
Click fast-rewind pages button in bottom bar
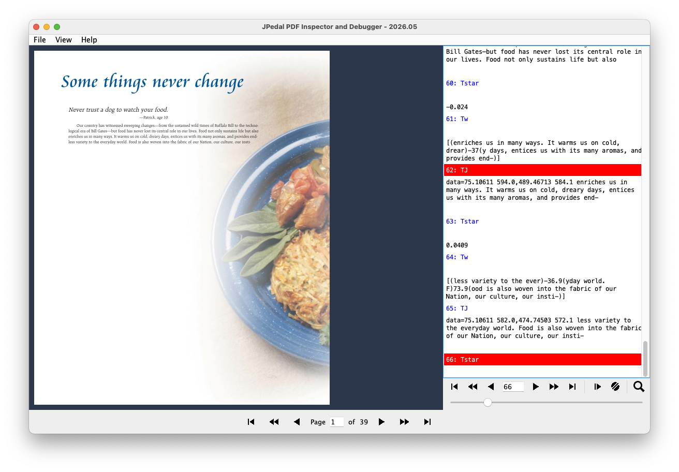(x=274, y=422)
